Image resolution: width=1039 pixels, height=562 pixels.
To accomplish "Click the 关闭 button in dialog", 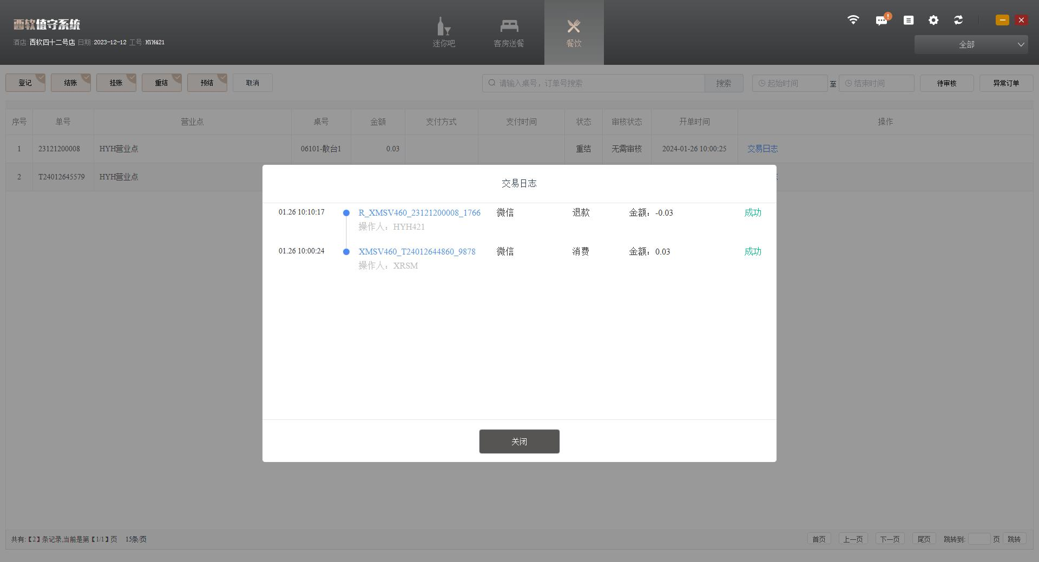I will tap(519, 441).
